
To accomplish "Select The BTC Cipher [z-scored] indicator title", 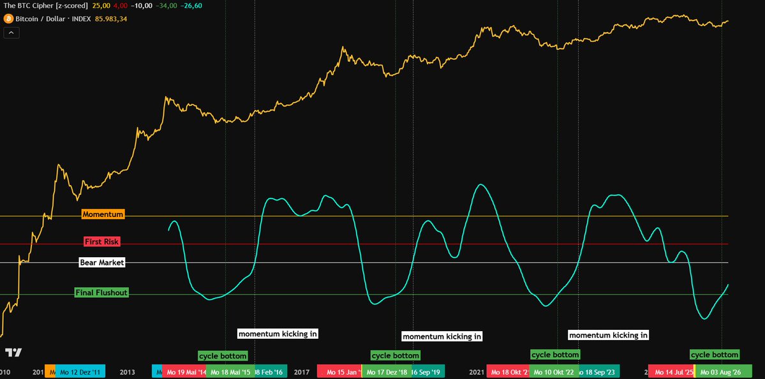I will [46, 6].
